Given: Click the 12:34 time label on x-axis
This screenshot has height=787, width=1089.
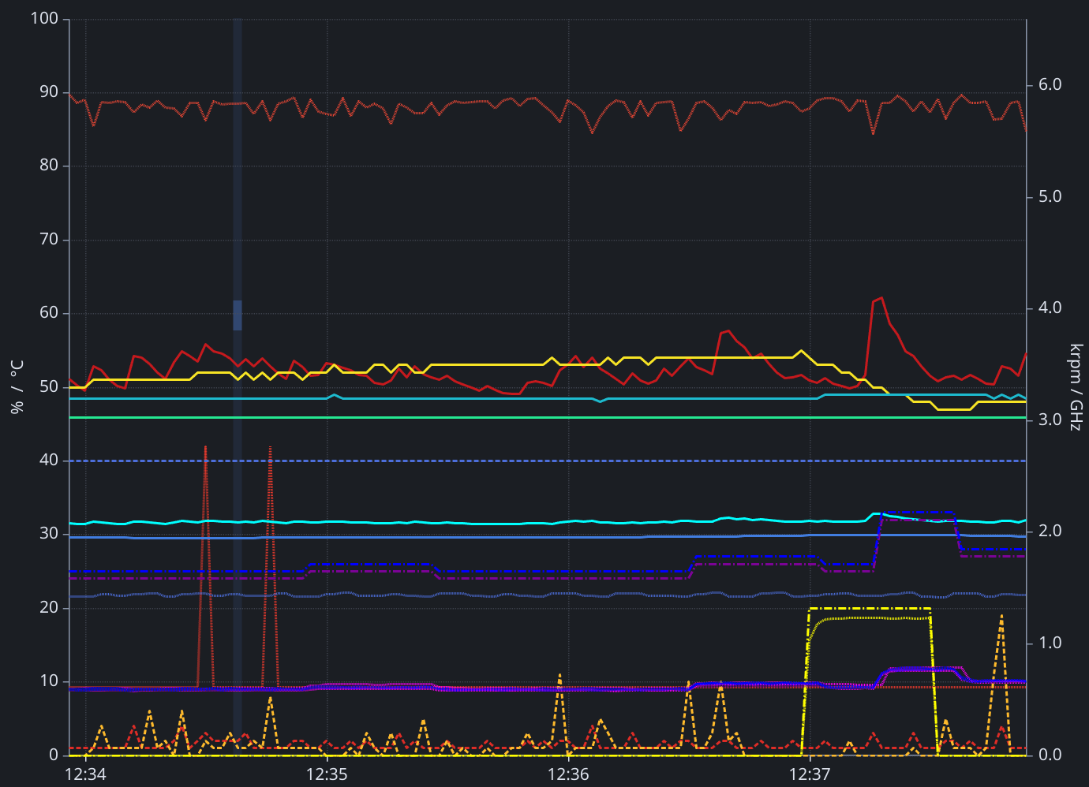Looking at the screenshot, I should (x=85, y=774).
